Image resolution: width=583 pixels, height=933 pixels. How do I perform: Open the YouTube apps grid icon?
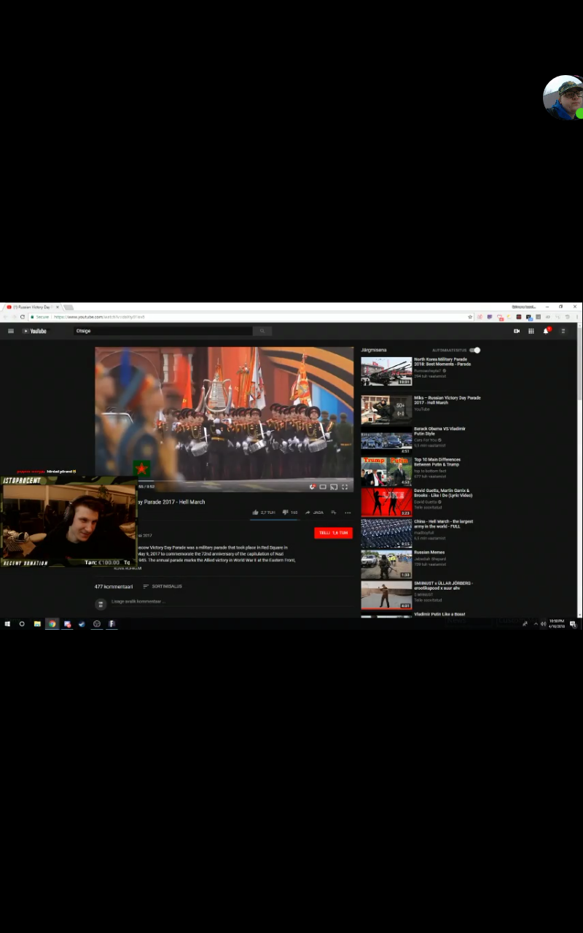point(531,331)
